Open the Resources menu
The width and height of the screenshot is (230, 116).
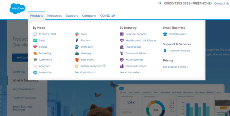tap(55, 16)
